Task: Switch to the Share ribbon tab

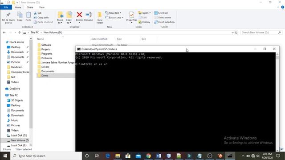Action: click(x=30, y=7)
